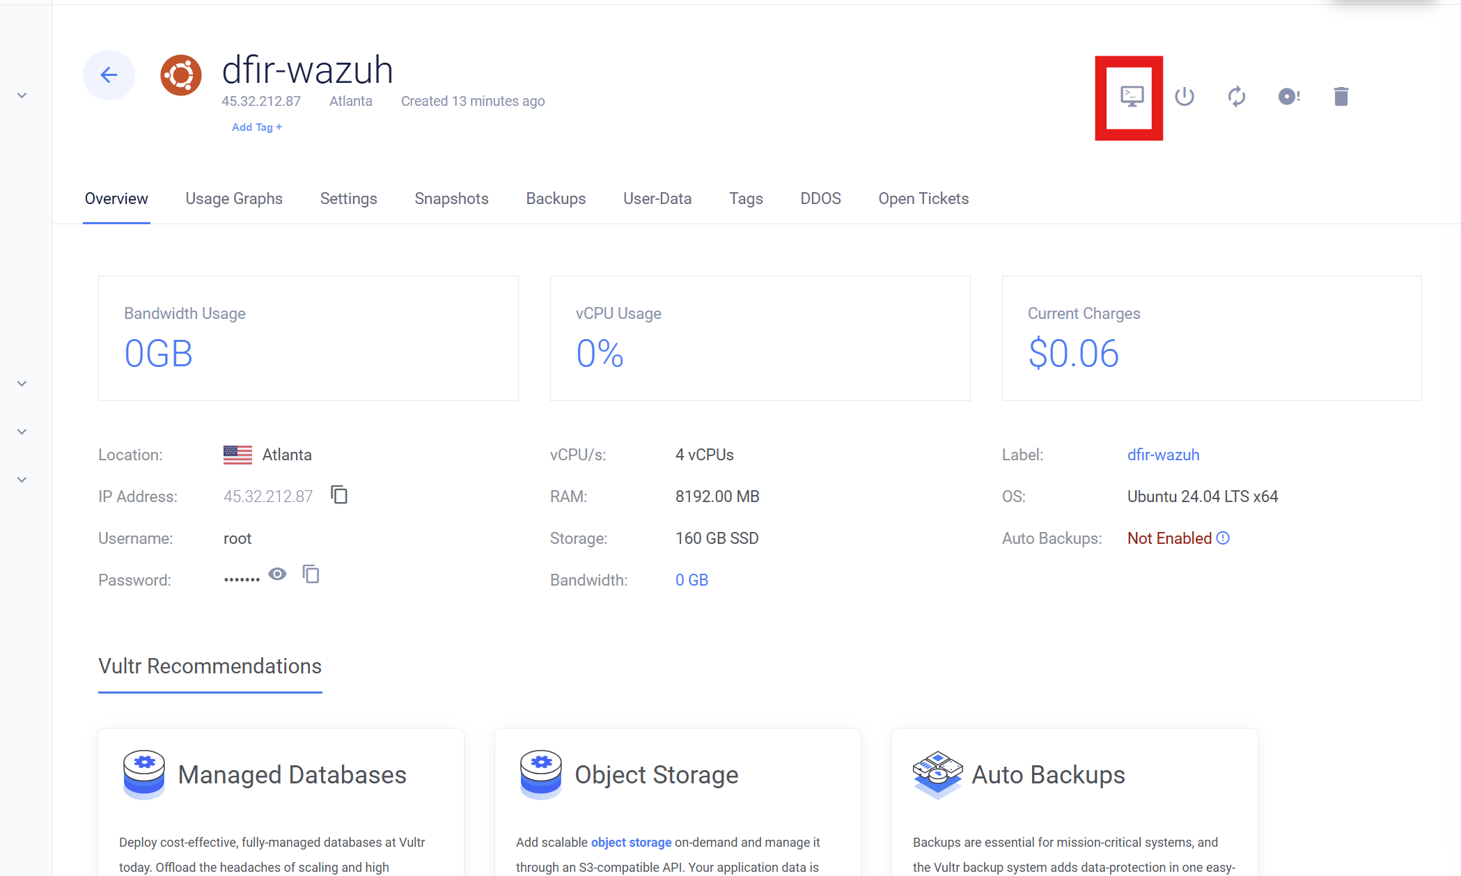1461x876 pixels.
Task: Expand the first sidebar chevron
Action: pyautogui.click(x=22, y=95)
